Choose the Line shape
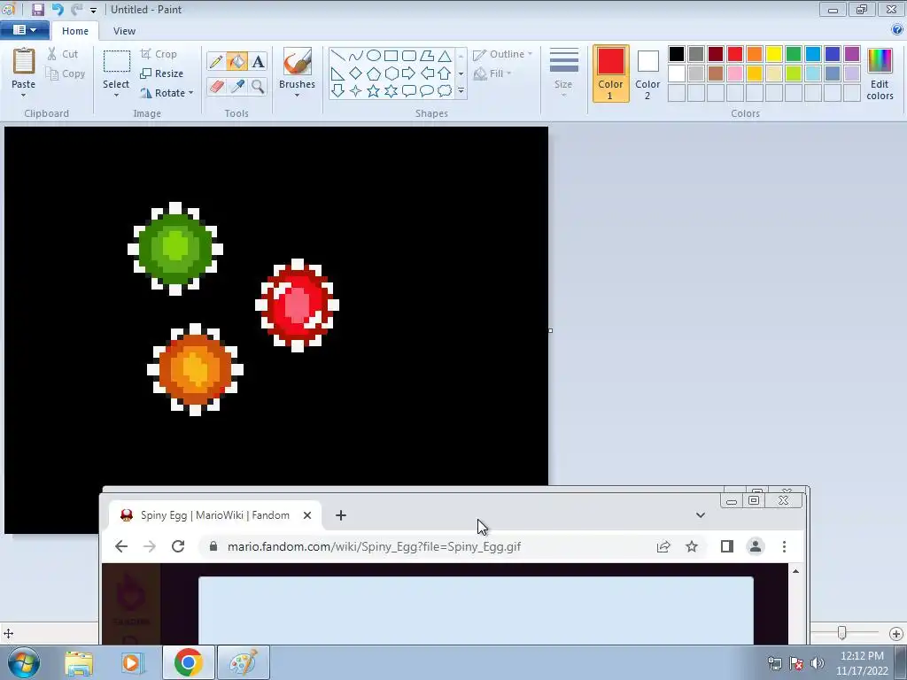 [x=338, y=56]
